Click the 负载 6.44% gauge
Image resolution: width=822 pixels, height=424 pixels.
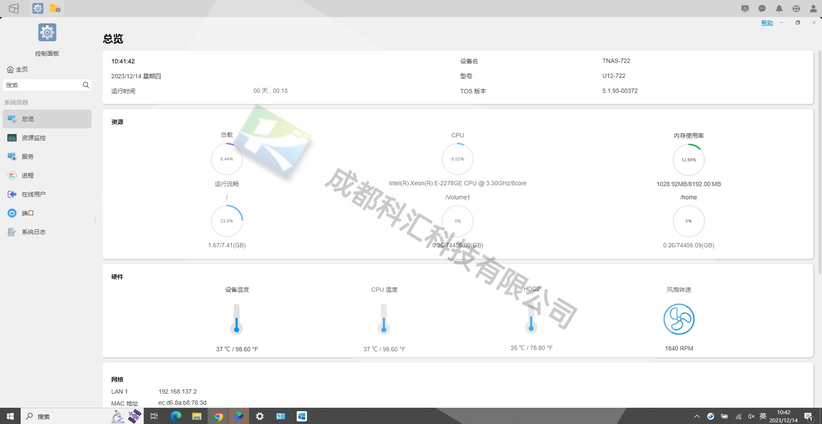pos(227,159)
